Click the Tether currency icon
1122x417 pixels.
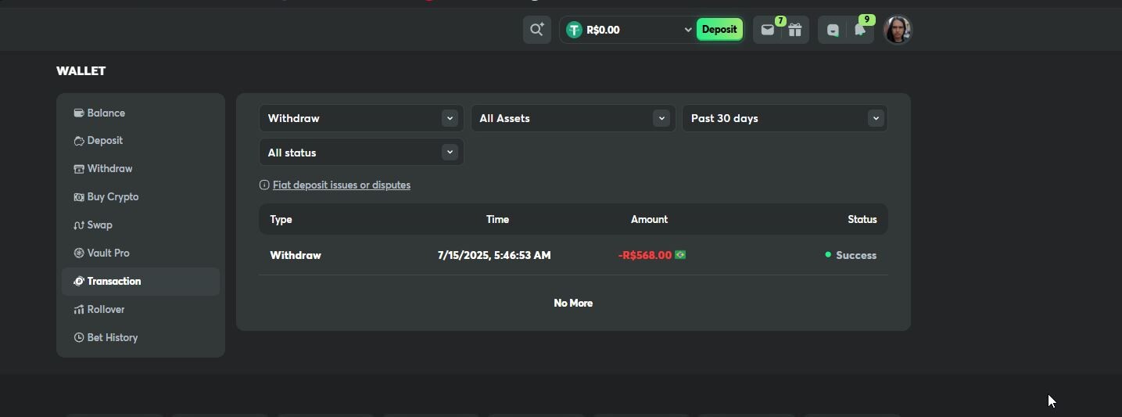(x=574, y=30)
